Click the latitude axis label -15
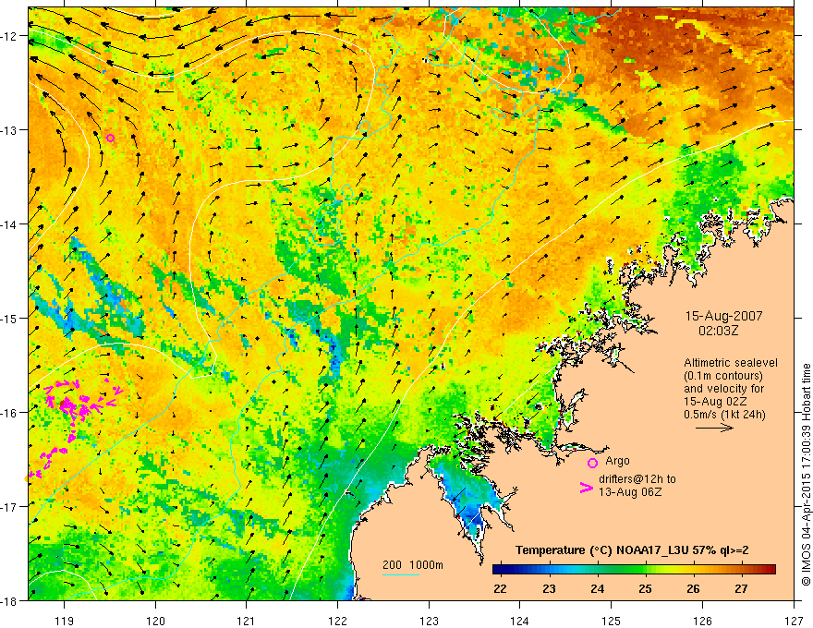Viewport: 813px width, 628px height. tap(9, 318)
